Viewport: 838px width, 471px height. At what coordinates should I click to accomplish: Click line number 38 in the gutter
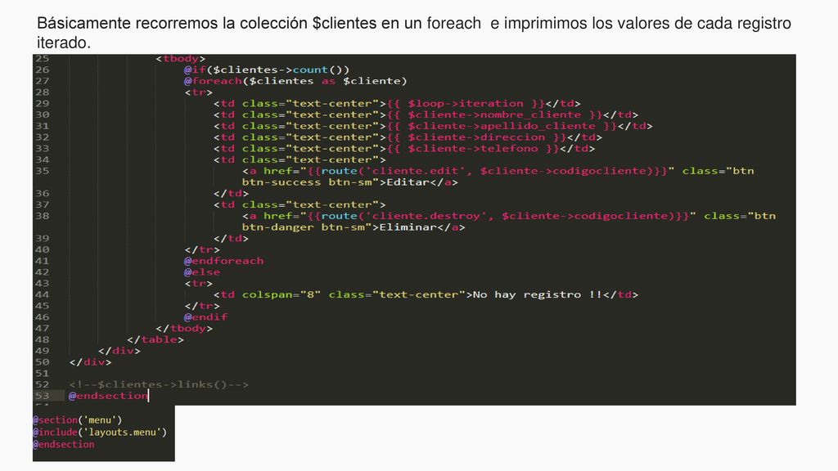(43, 216)
